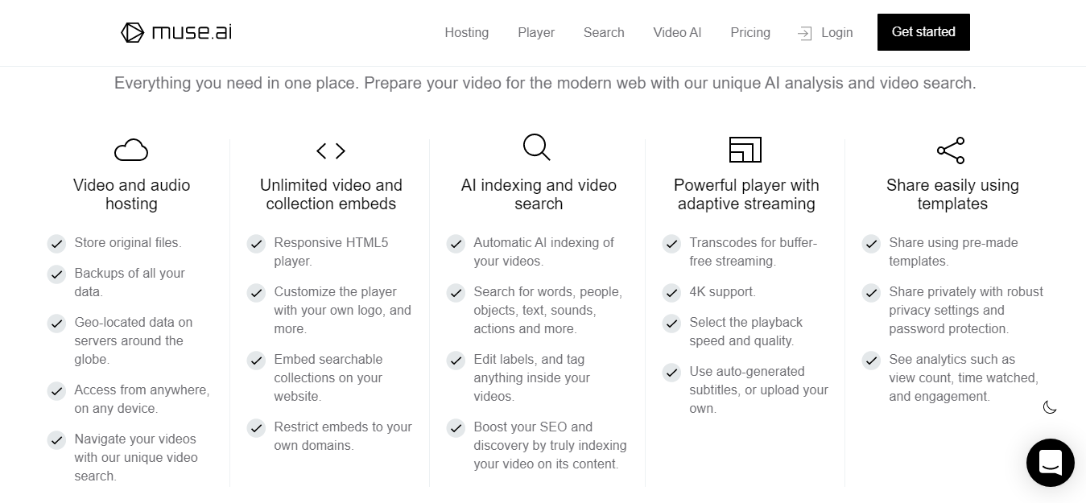This screenshot has height=503, width=1086.
Task: Open the chat support bubble
Action: pyautogui.click(x=1050, y=463)
